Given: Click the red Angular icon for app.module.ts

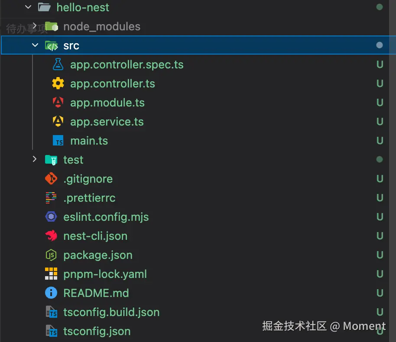Looking at the screenshot, I should [58, 103].
